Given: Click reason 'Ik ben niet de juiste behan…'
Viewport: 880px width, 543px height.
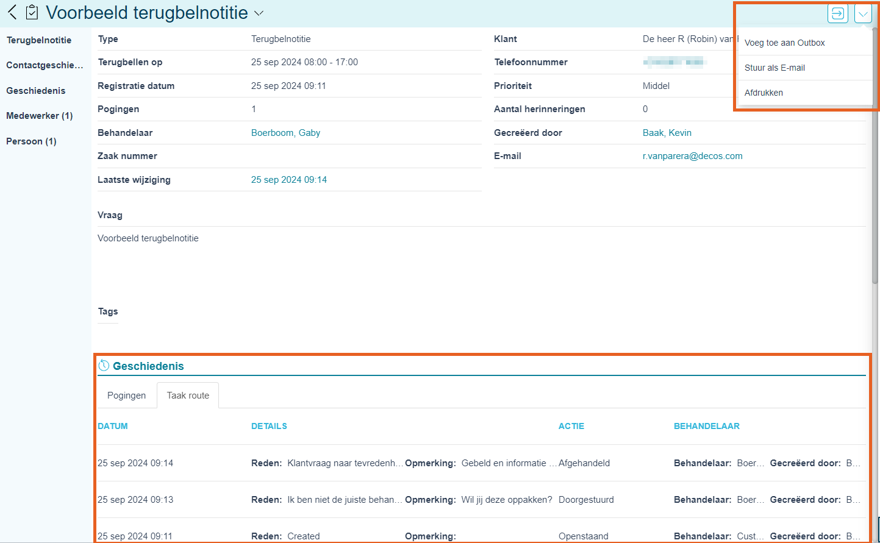Looking at the screenshot, I should pos(345,500).
